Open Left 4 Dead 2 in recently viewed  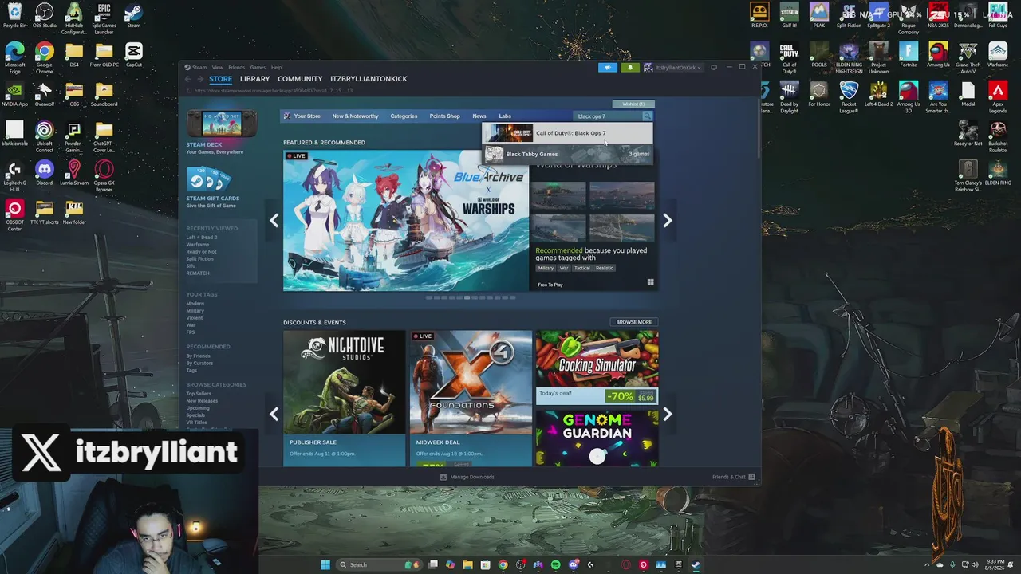tap(201, 238)
